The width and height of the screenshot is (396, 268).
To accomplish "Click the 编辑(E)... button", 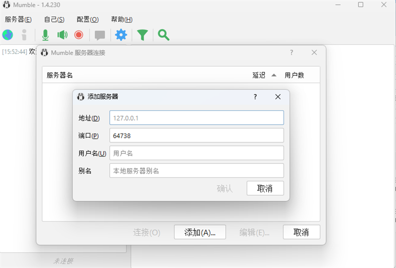I will (254, 232).
